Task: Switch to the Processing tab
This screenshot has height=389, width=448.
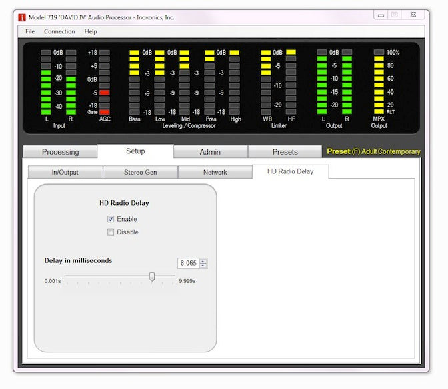Action: tap(60, 152)
